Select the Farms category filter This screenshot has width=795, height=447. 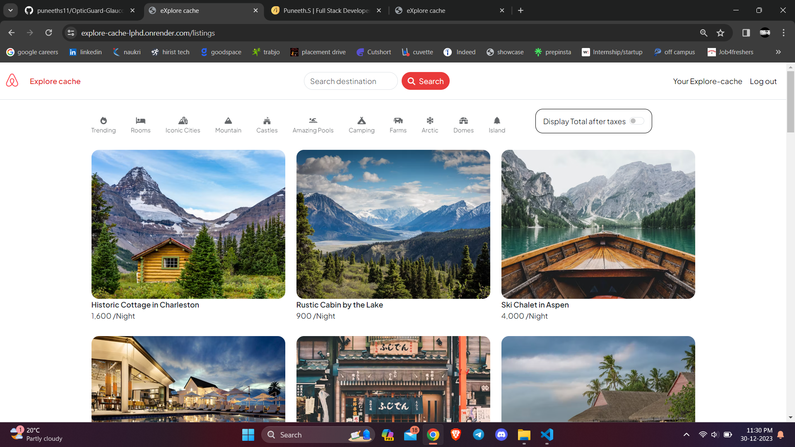click(x=398, y=125)
